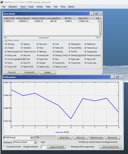Click the Uncheck All button
128x154 pixels.
(30, 72)
